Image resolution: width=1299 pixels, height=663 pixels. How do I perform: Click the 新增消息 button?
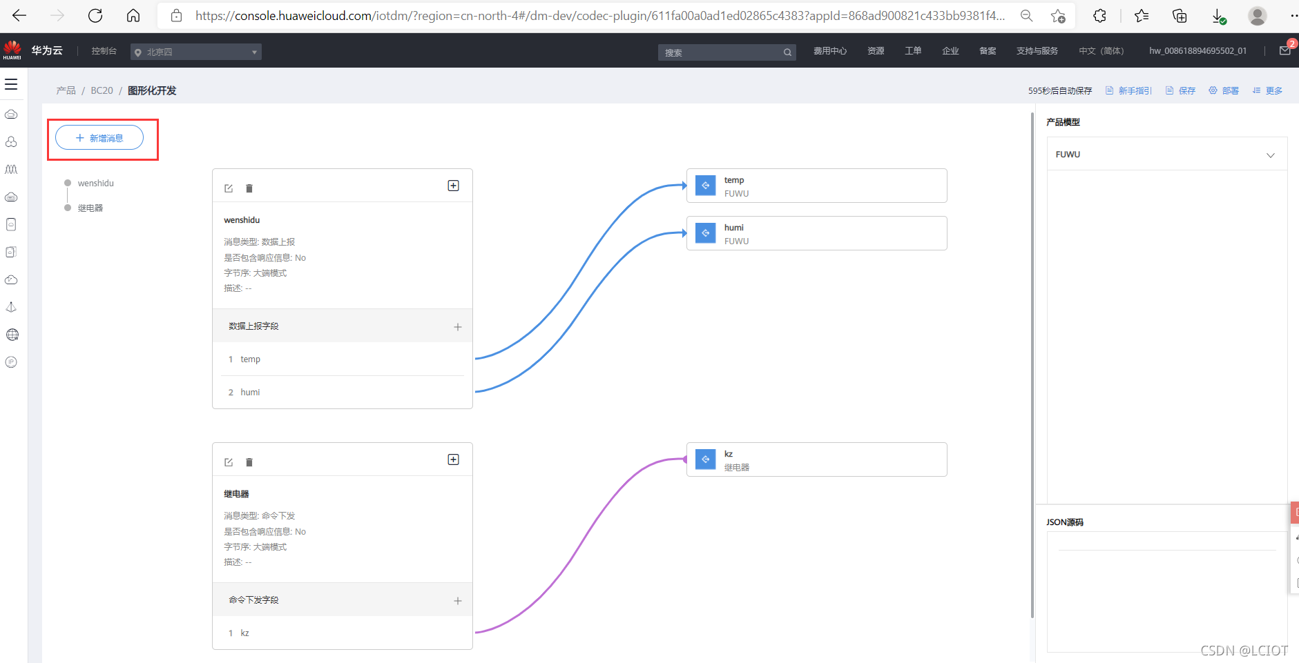(x=99, y=138)
